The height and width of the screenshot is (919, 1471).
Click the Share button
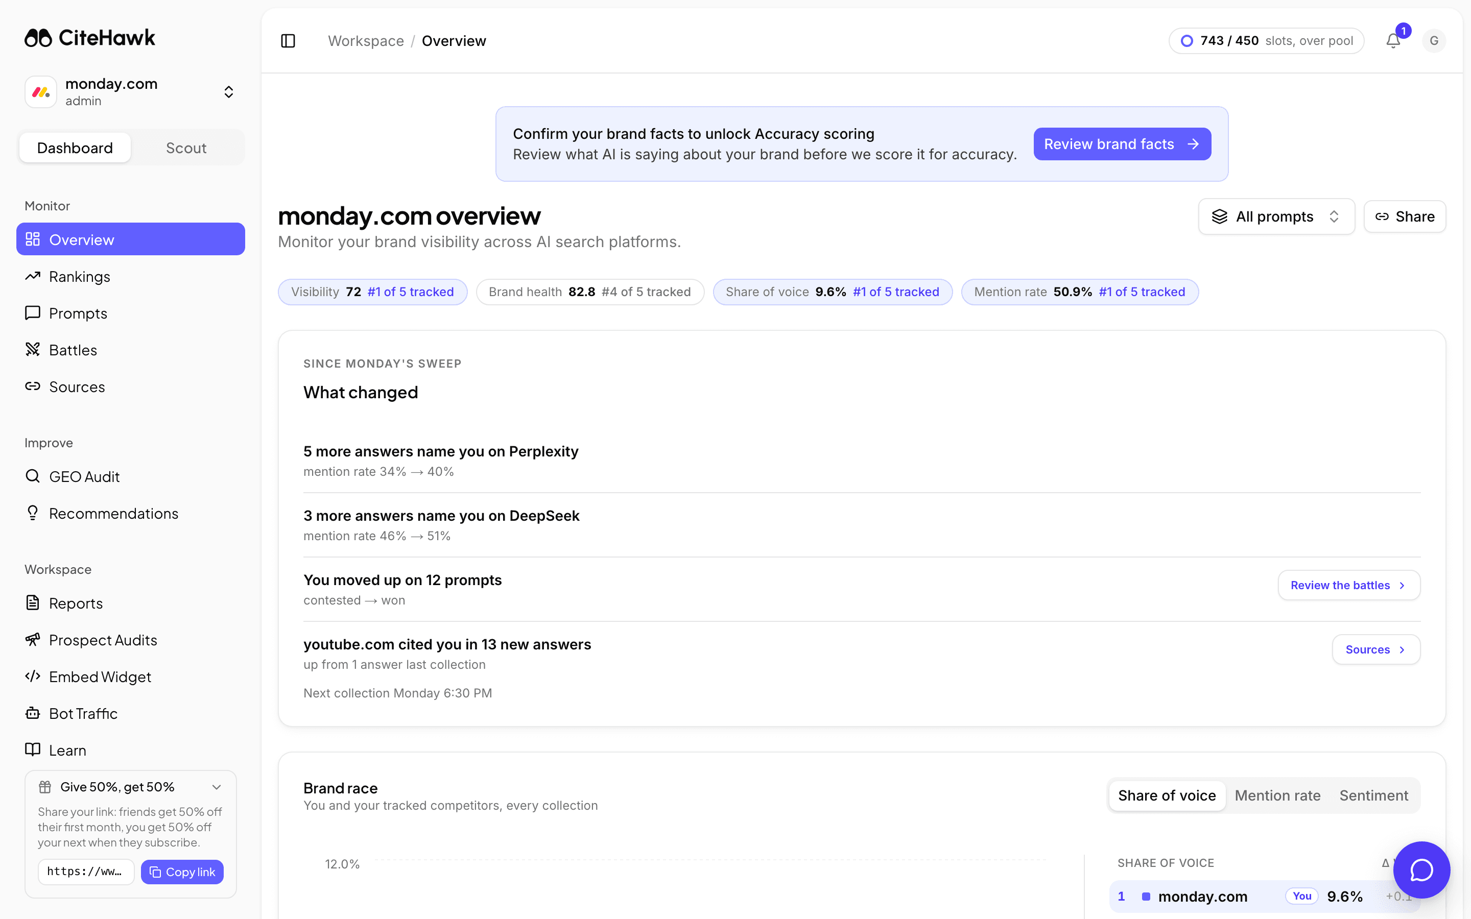[1405, 216]
